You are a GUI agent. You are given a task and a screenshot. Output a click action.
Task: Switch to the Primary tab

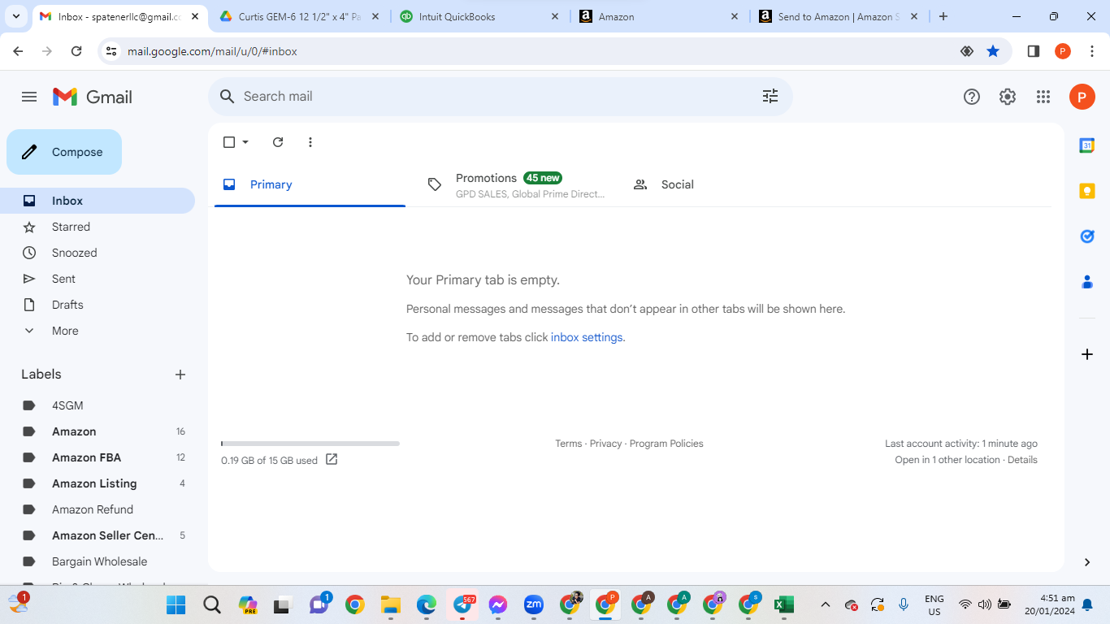(x=310, y=184)
